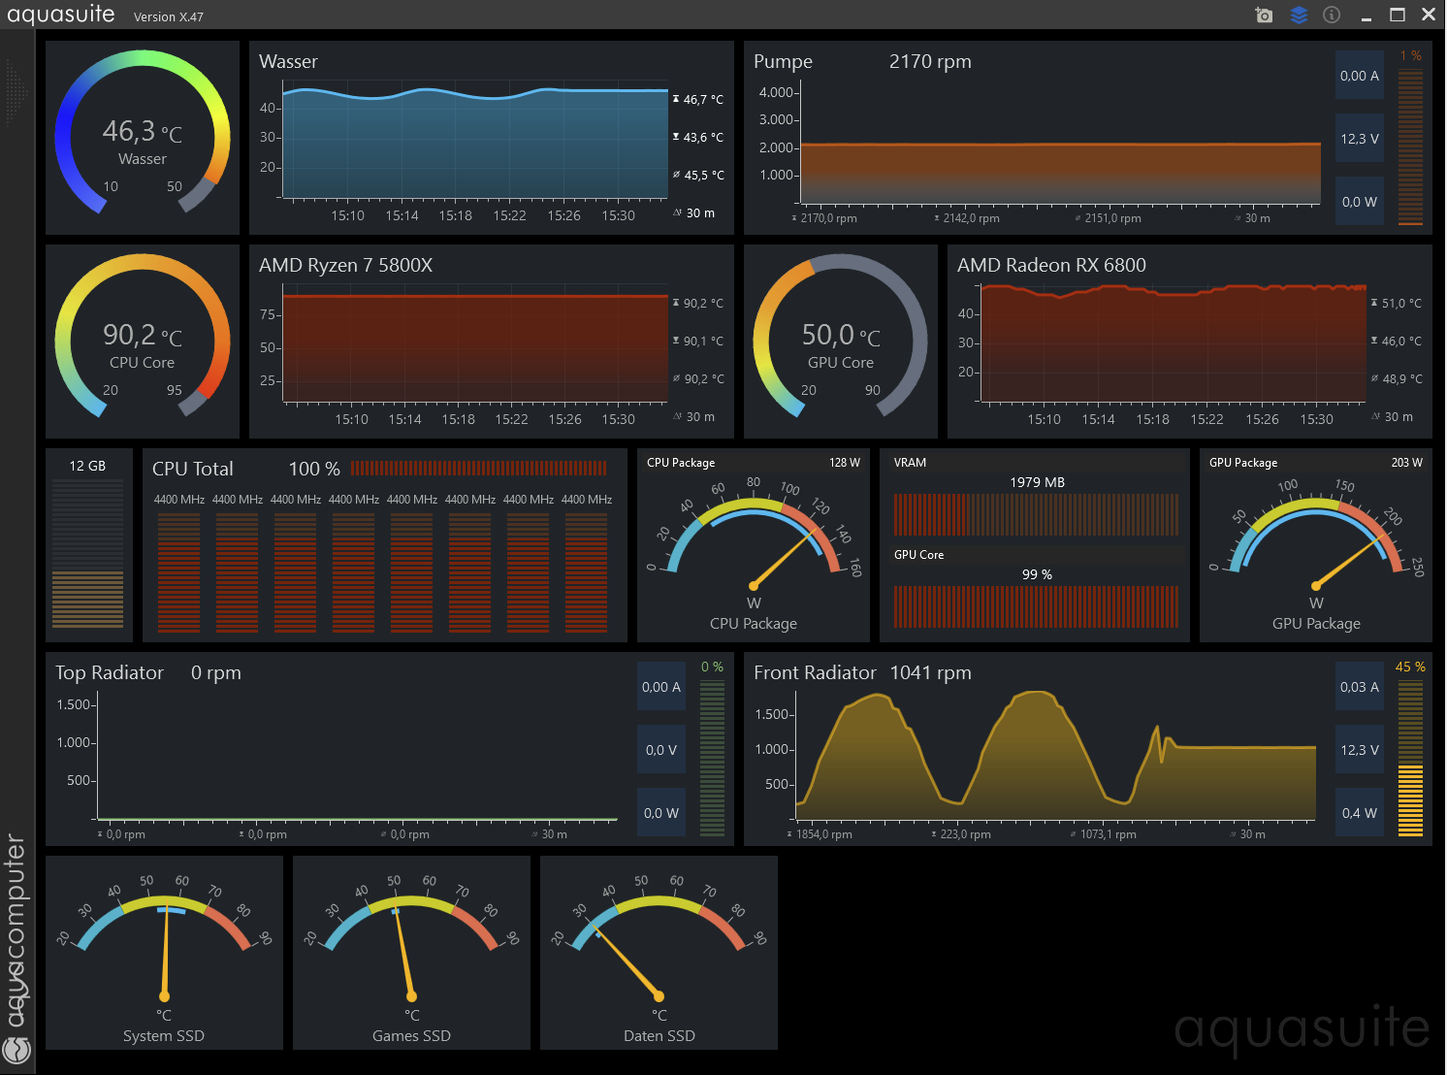This screenshot has width=1447, height=1075.
Task: Click the aquacomputer logo icon in sidebar
Action: pyautogui.click(x=16, y=1050)
